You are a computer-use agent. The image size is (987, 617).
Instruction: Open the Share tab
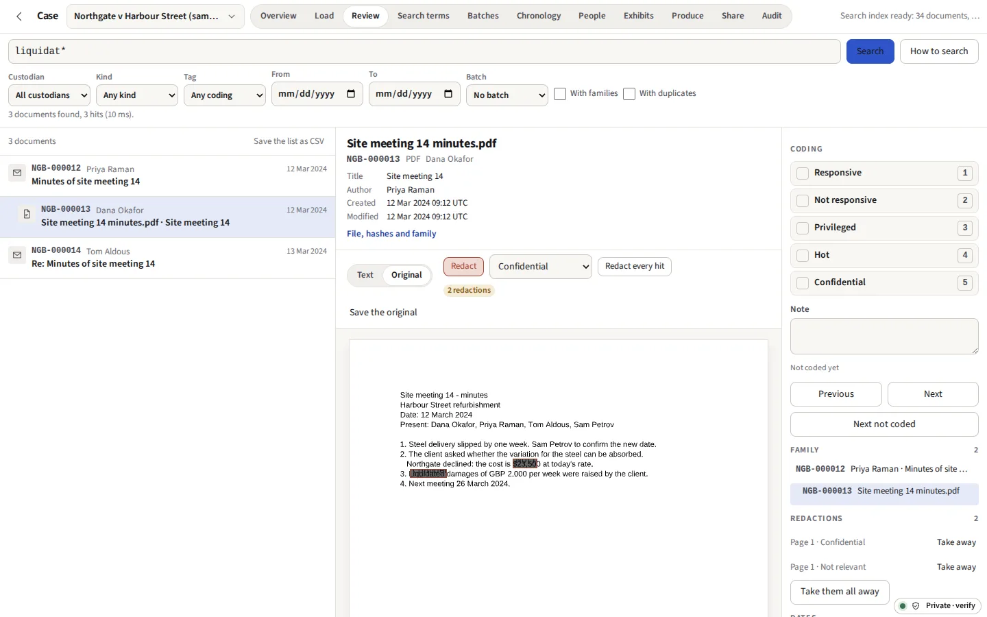click(x=733, y=16)
